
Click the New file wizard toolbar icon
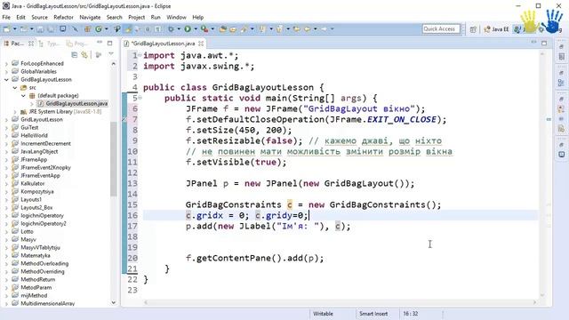[x=6, y=29]
